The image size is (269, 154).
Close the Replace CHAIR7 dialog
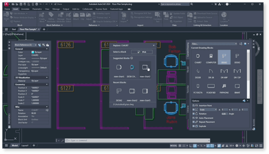tap(153, 45)
